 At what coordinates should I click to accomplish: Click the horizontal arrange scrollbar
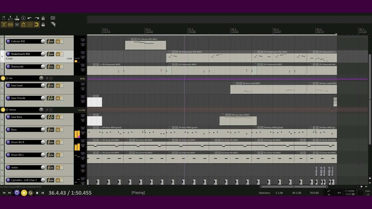click(294, 187)
